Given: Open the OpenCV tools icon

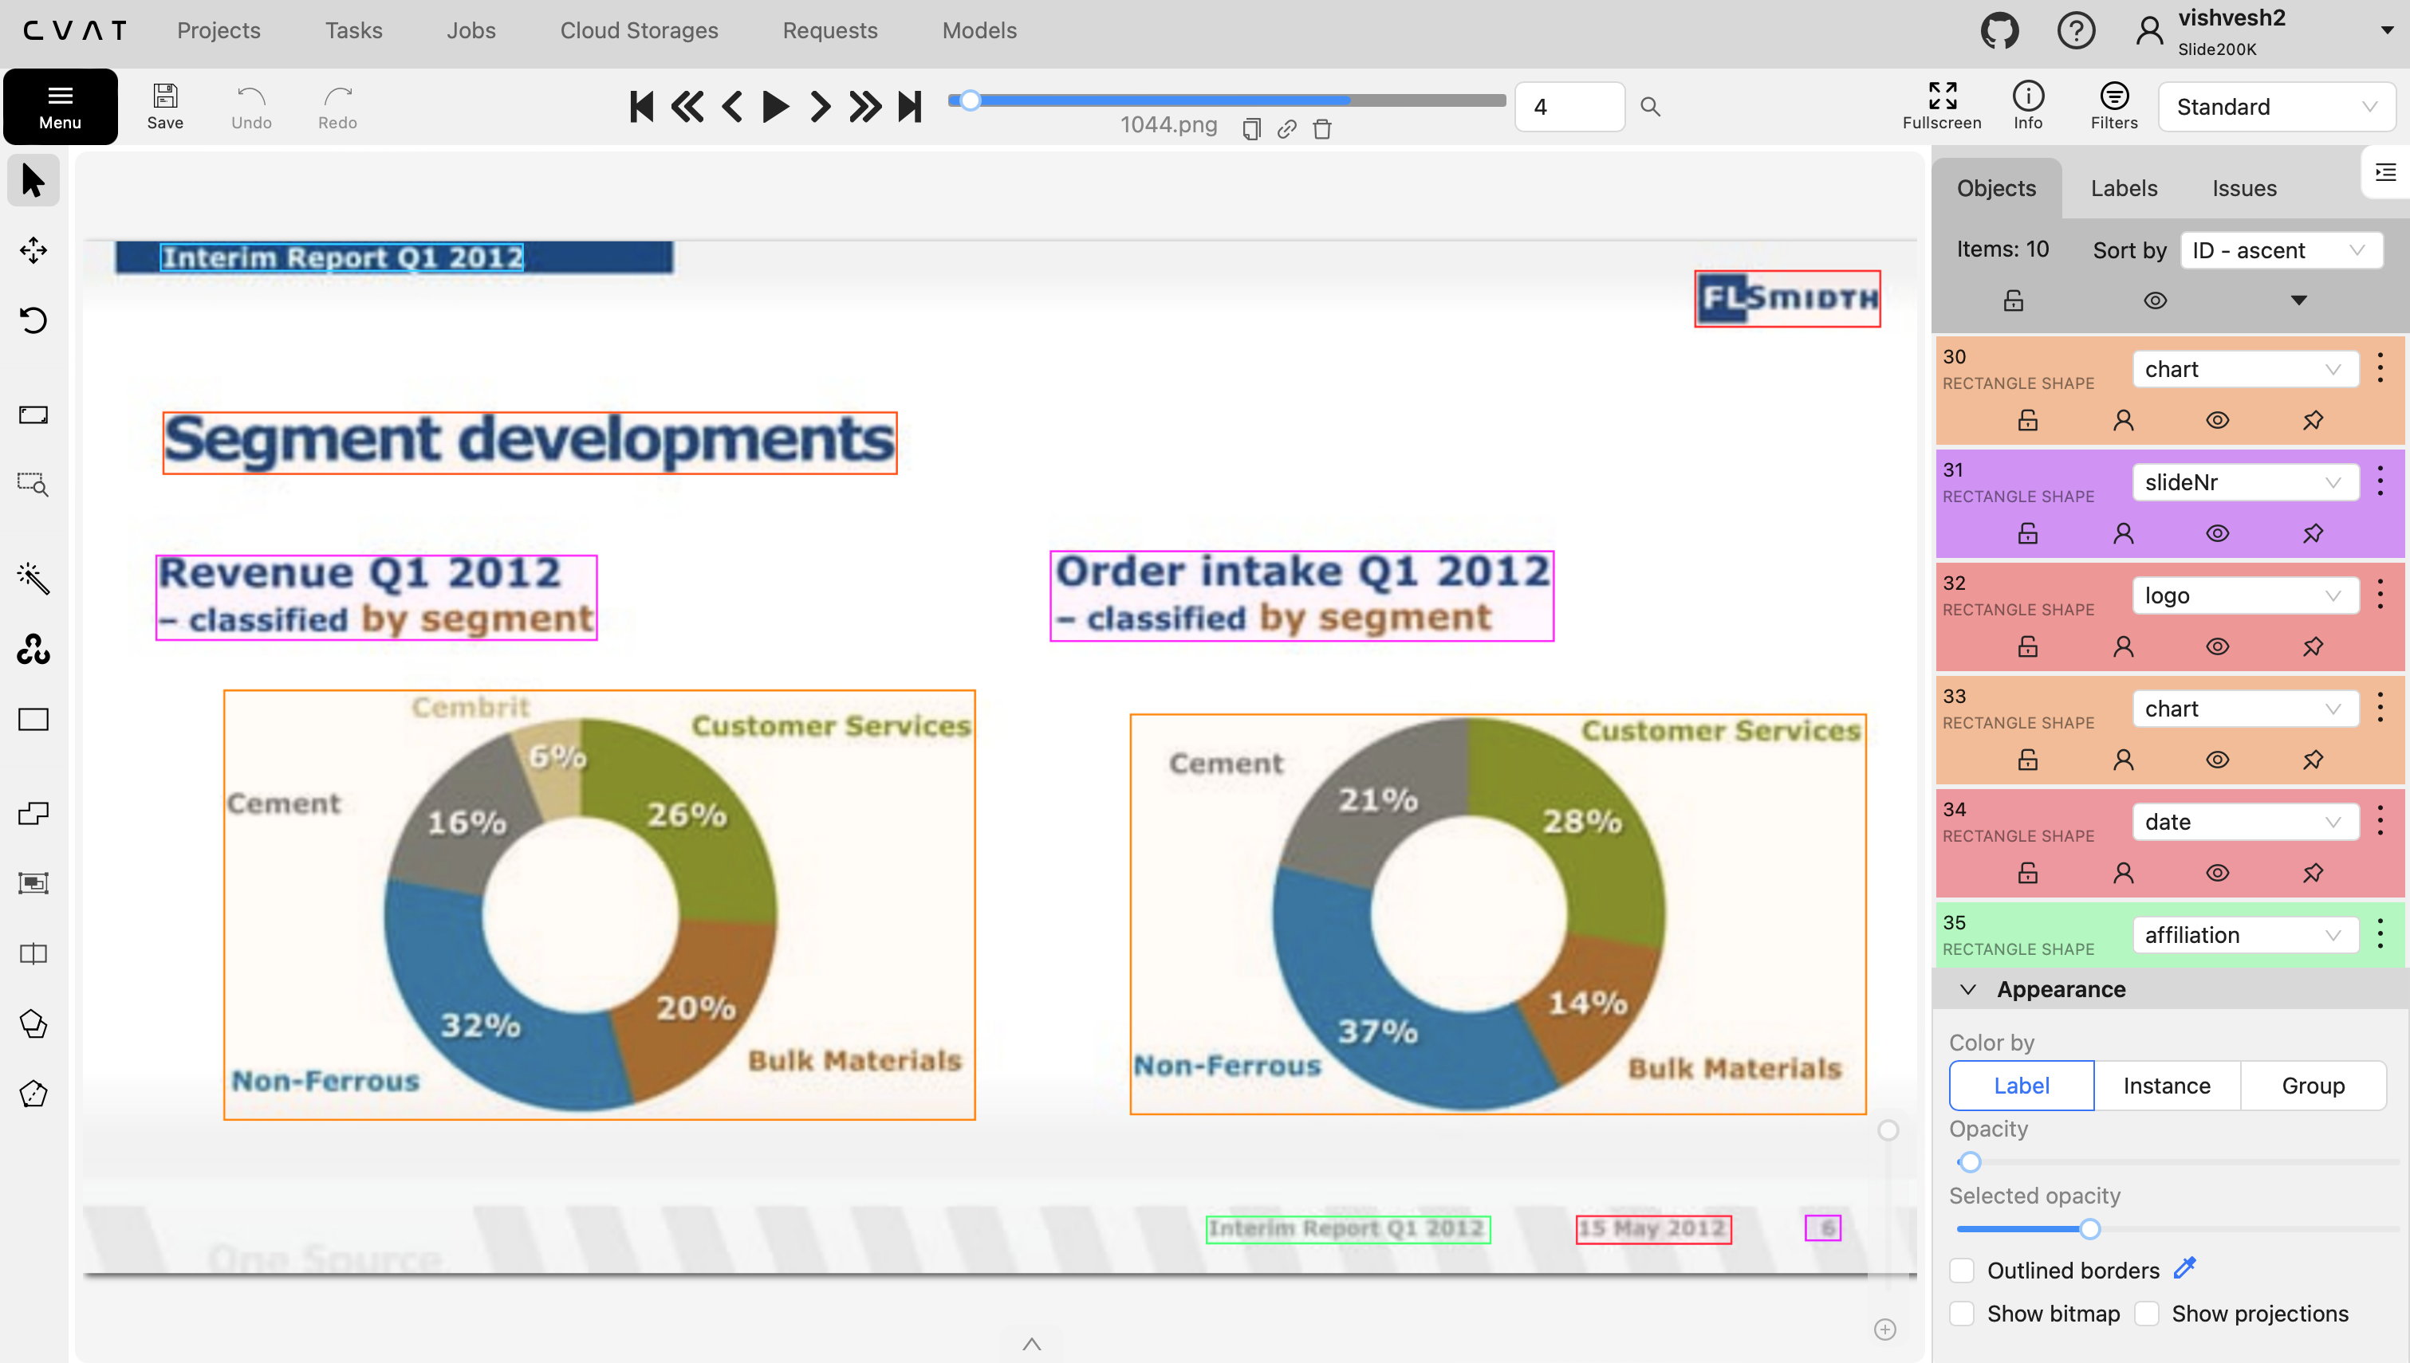Looking at the screenshot, I should click(33, 649).
